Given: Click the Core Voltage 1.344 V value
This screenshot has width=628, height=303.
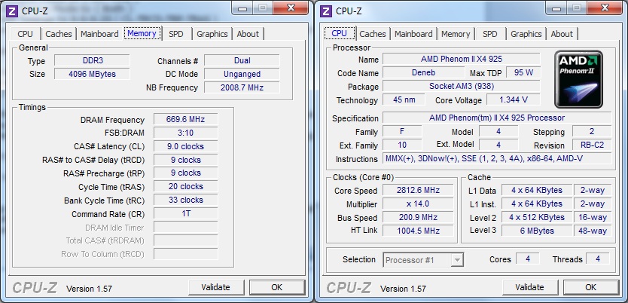Looking at the screenshot, I should [x=513, y=99].
